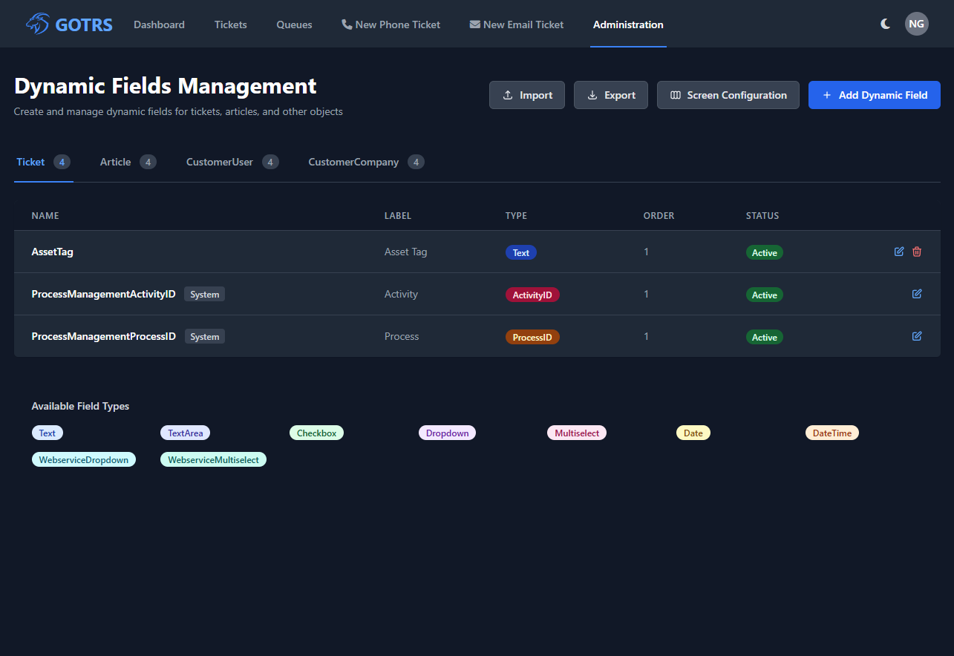Click the GOTRS logo

point(69,24)
